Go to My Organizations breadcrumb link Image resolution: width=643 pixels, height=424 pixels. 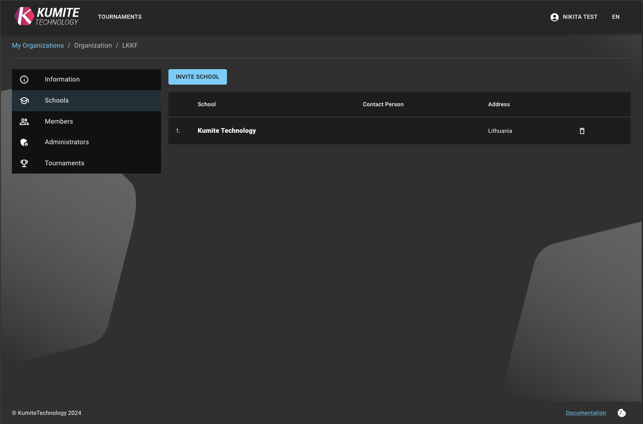pyautogui.click(x=38, y=45)
